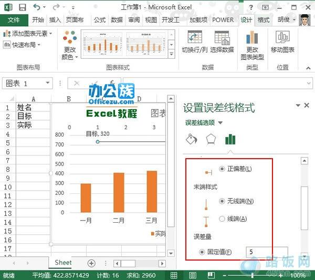Switch to 数据 Data tab
The width and height of the screenshot is (315, 280).
click(117, 20)
